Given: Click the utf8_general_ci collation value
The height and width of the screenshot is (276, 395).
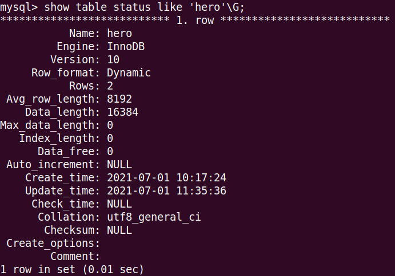Looking at the screenshot, I should 154,217.
